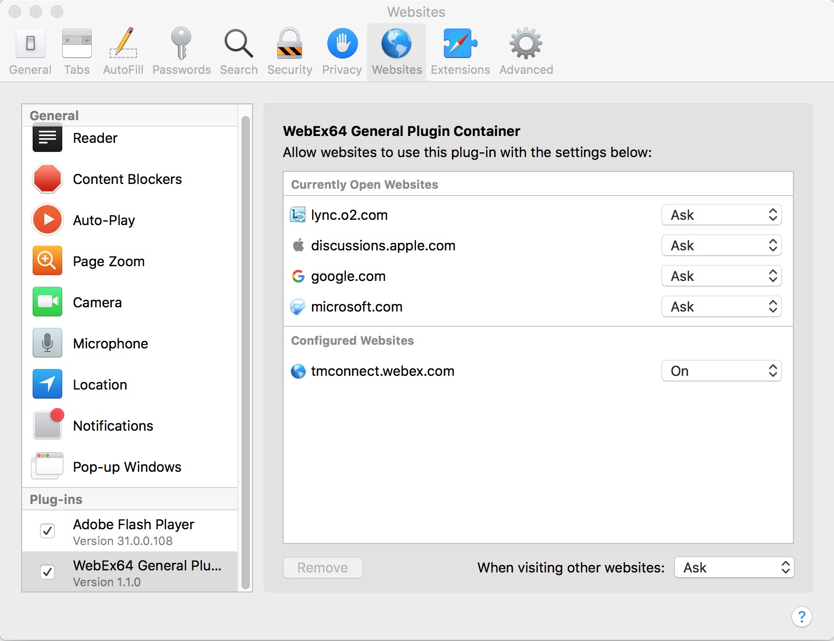Open help with question mark button

pyautogui.click(x=801, y=617)
